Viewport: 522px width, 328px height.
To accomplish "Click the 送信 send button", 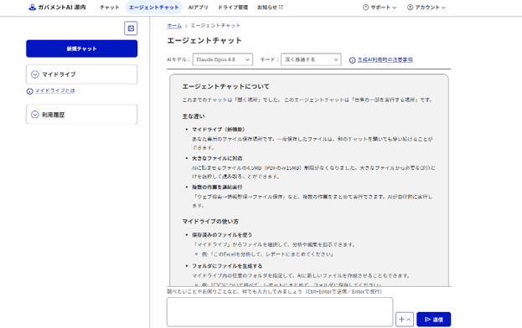I will [x=433, y=320].
